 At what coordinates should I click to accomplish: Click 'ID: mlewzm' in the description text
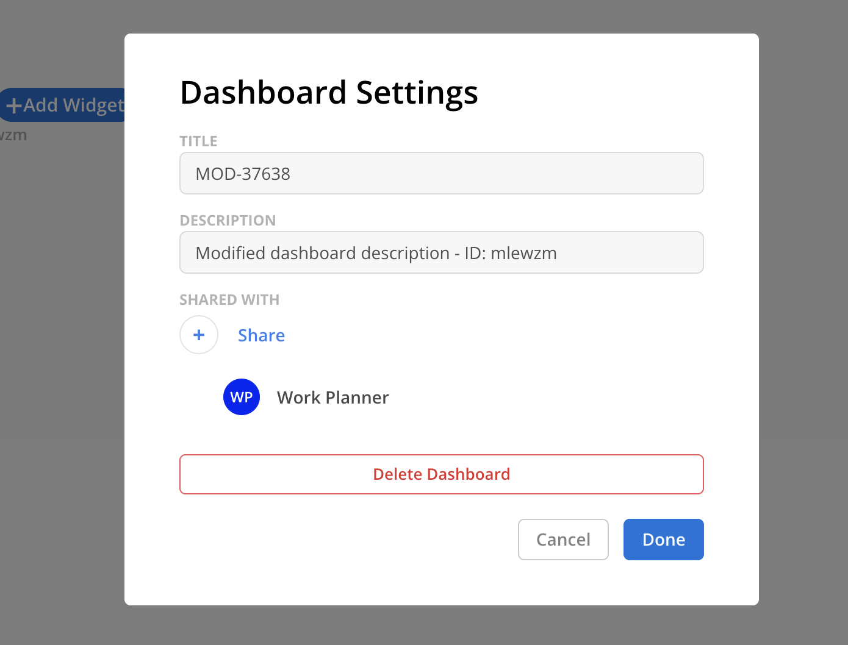click(x=511, y=253)
